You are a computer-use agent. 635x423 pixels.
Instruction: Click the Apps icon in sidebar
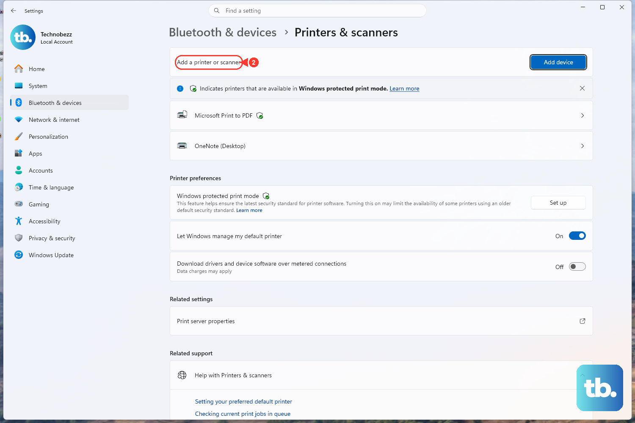click(x=19, y=153)
